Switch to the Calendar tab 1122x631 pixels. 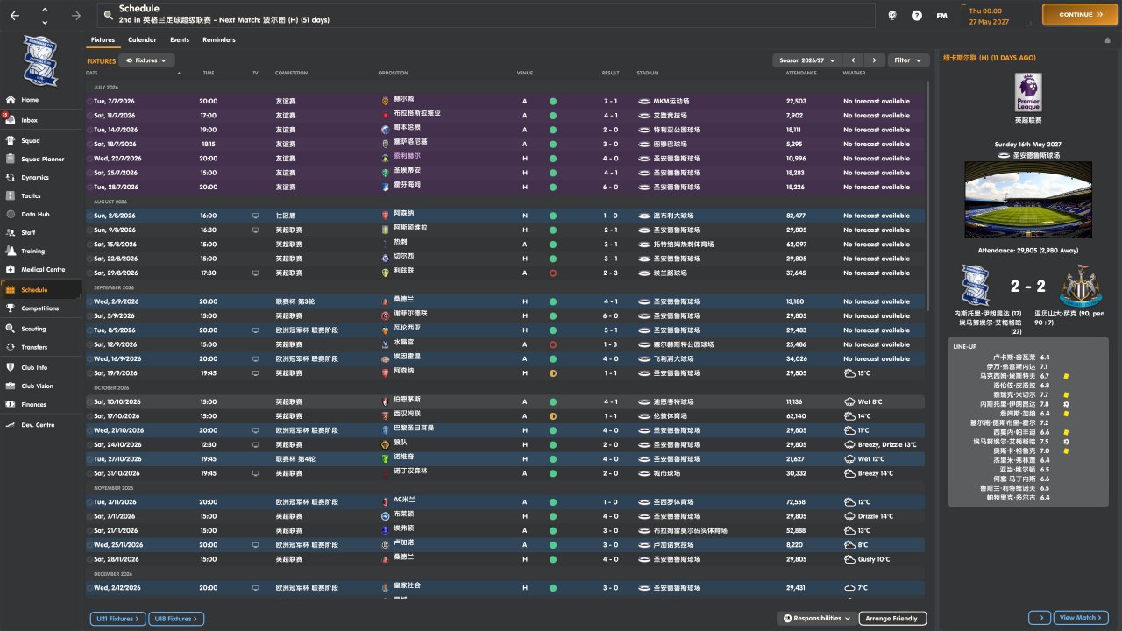click(142, 40)
